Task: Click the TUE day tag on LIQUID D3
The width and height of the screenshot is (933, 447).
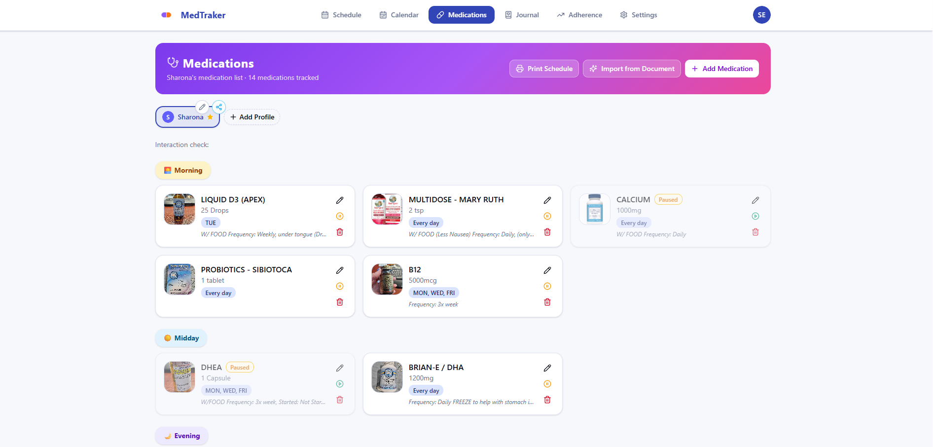Action: coord(211,223)
